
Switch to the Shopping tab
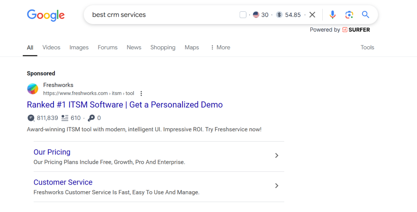[x=163, y=47]
